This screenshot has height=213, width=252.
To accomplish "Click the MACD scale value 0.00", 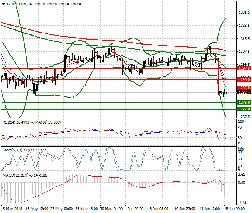I will tap(242, 183).
